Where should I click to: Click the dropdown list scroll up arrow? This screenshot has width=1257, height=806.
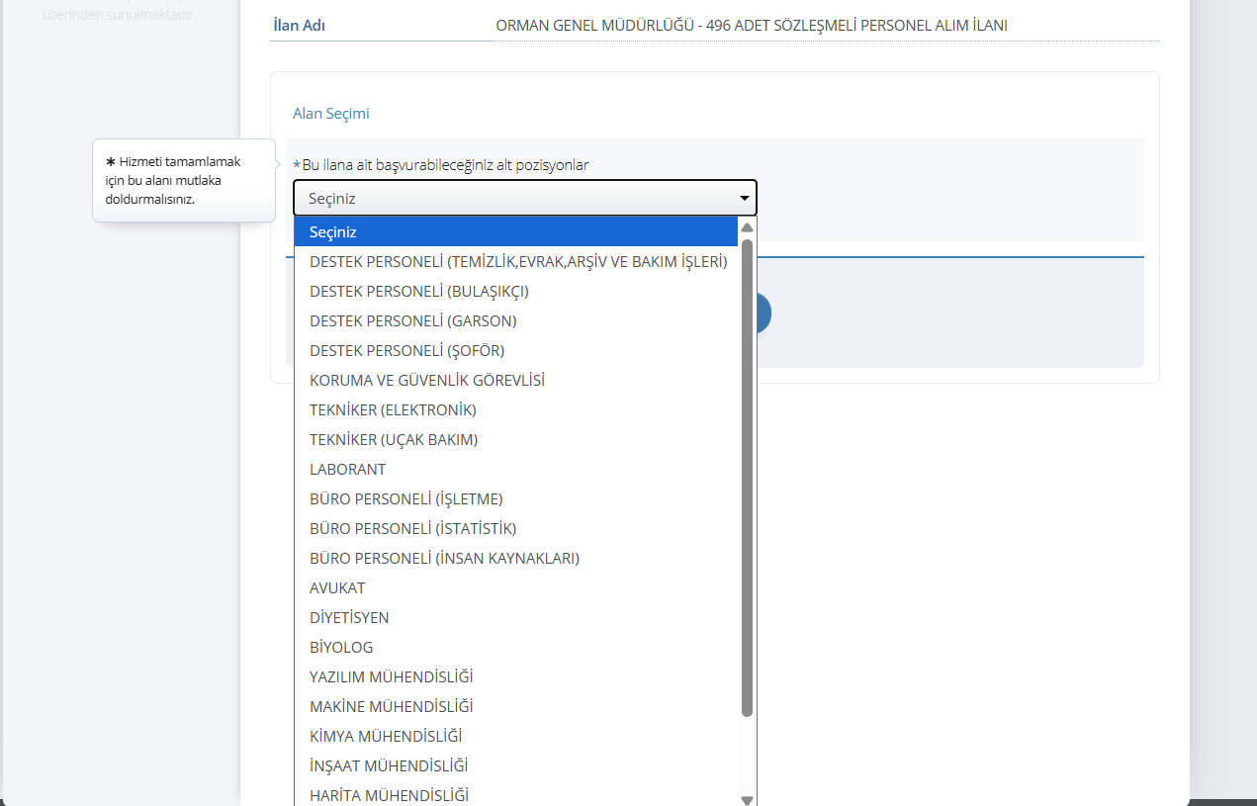748,227
